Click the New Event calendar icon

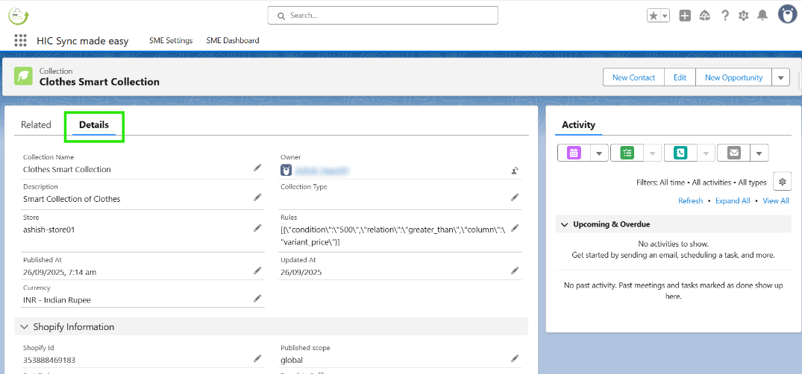click(x=574, y=153)
